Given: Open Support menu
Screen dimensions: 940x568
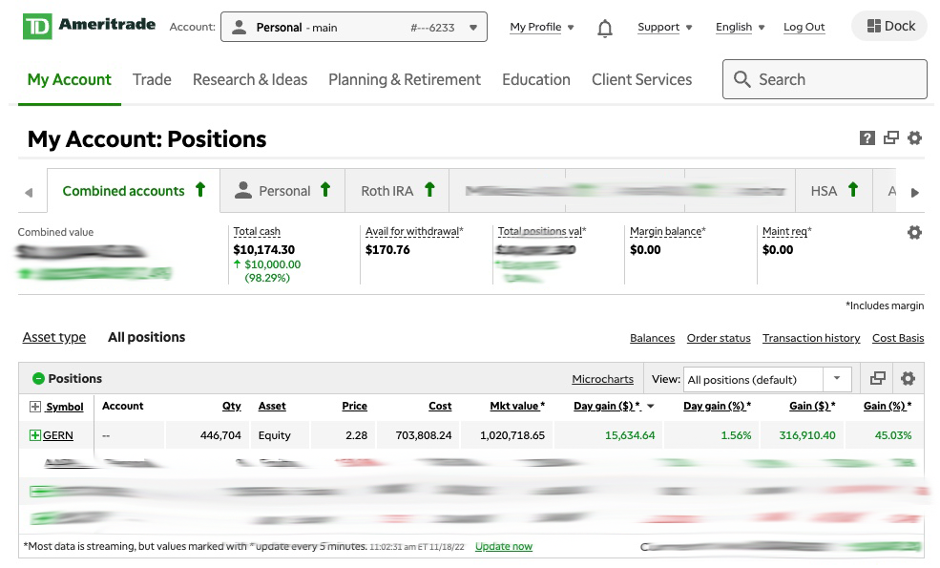Looking at the screenshot, I should tap(665, 27).
